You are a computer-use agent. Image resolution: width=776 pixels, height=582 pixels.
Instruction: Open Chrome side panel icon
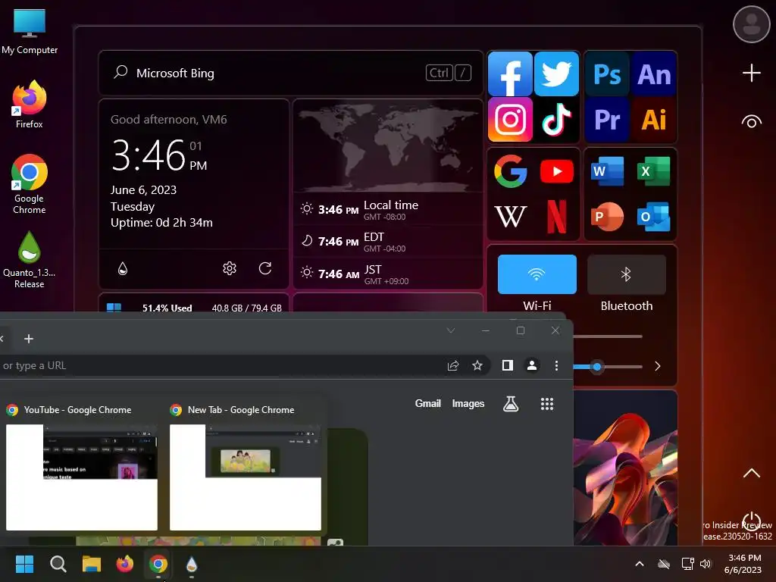tap(507, 365)
